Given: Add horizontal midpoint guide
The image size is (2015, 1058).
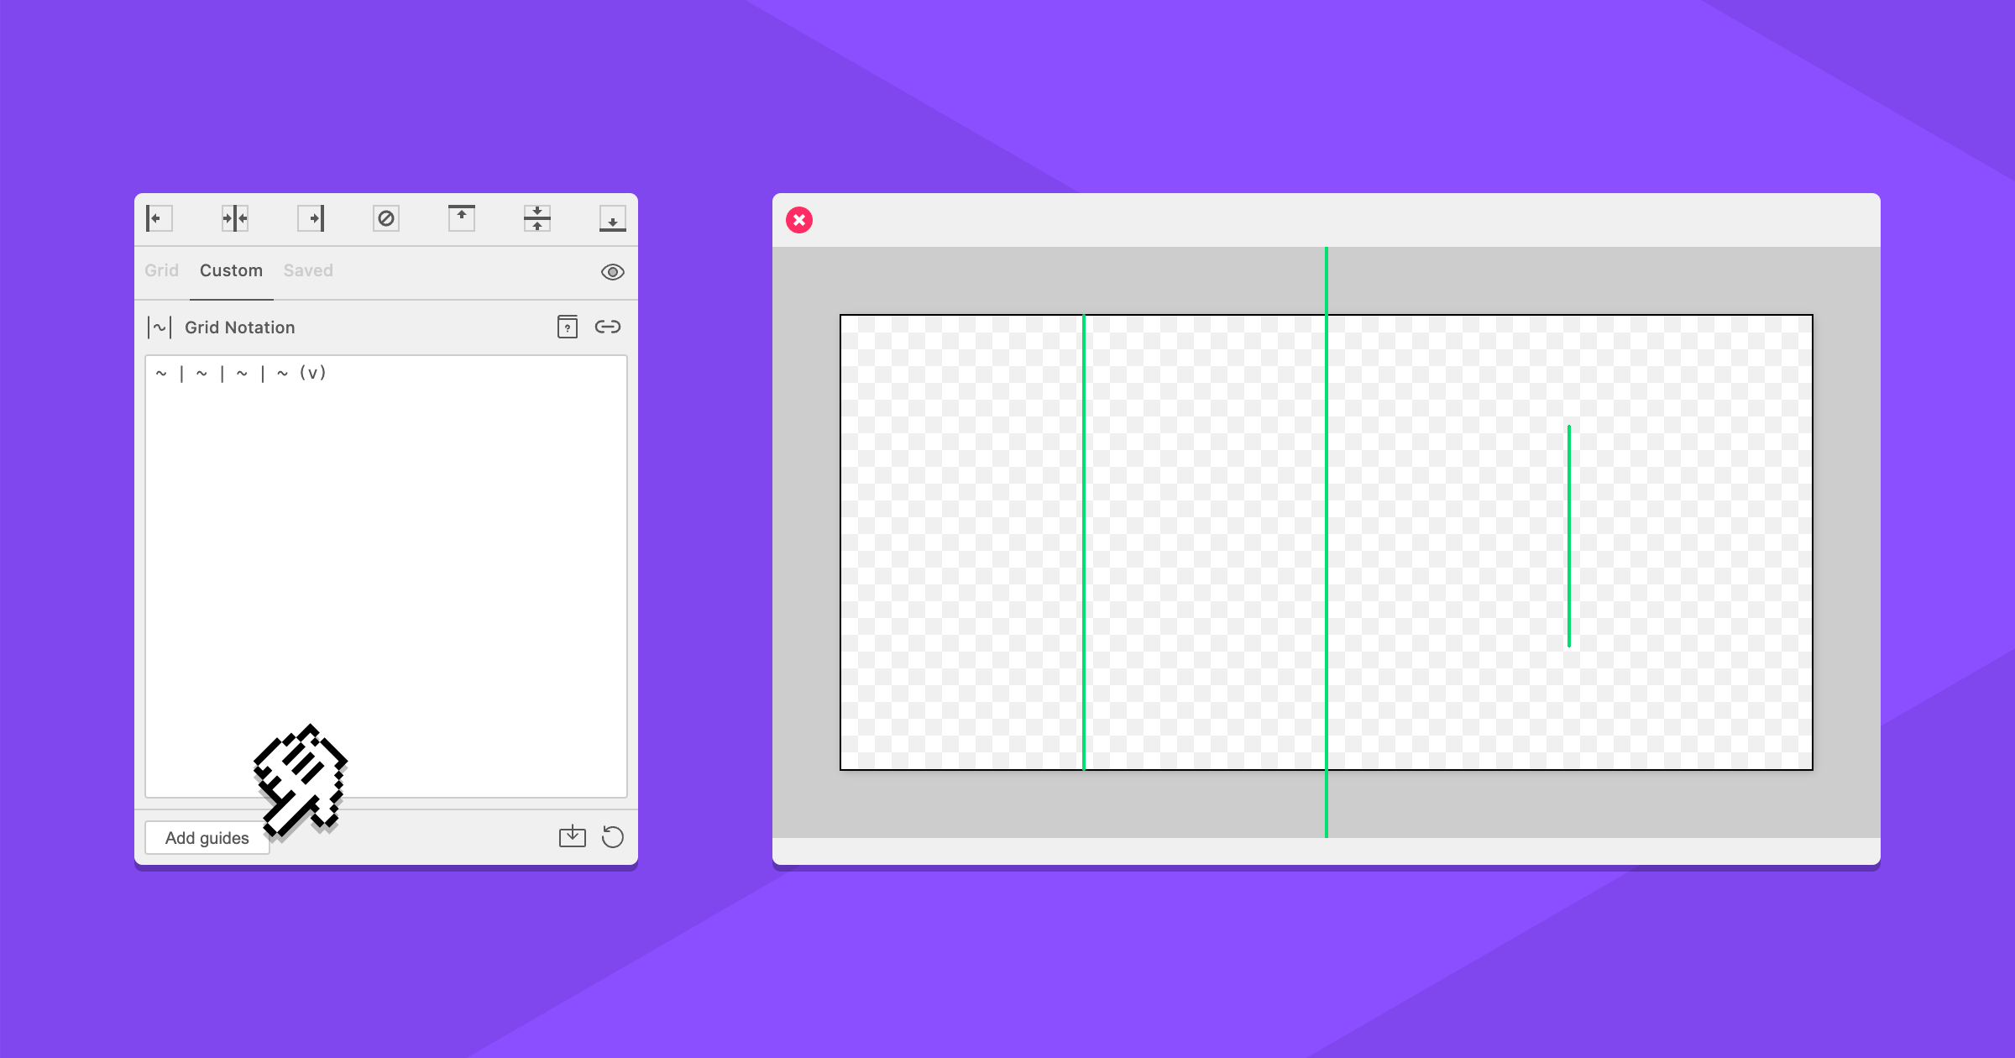Looking at the screenshot, I should [537, 218].
